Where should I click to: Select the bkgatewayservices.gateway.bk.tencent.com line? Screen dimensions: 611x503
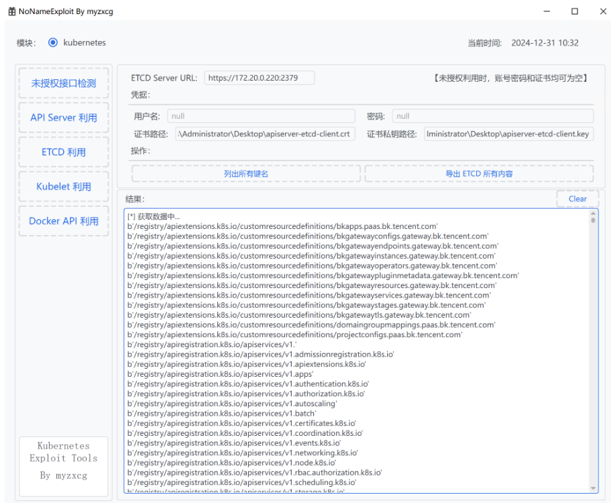point(309,295)
